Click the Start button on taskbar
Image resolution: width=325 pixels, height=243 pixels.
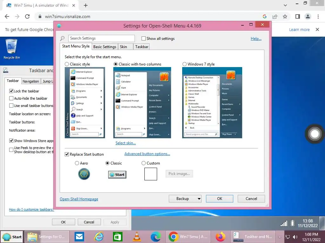[x=12, y=237]
